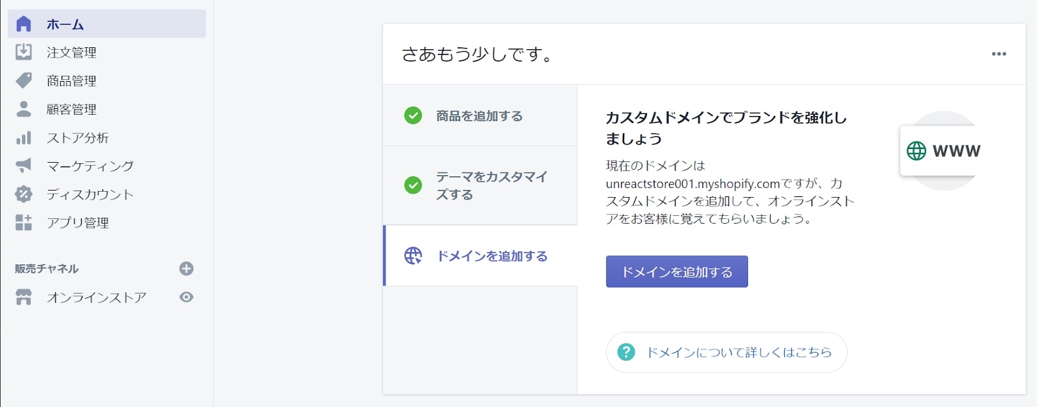Click the Discounts percent badge icon

23,194
